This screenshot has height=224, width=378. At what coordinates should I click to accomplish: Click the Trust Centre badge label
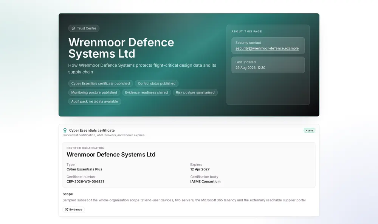click(87, 28)
